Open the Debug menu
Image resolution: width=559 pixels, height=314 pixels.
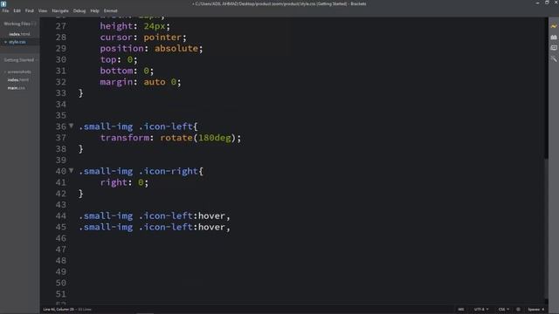[x=79, y=10]
